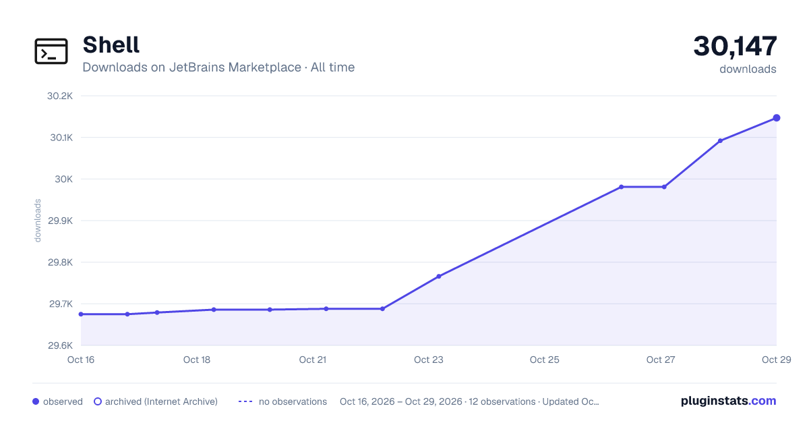Click the 30.2K y-axis label
This screenshot has height=425, width=809.
pos(59,96)
